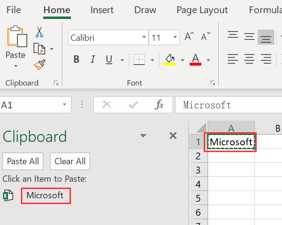This screenshot has width=282, height=225.
Task: Click the Decrease Font Size icon
Action: click(206, 36)
